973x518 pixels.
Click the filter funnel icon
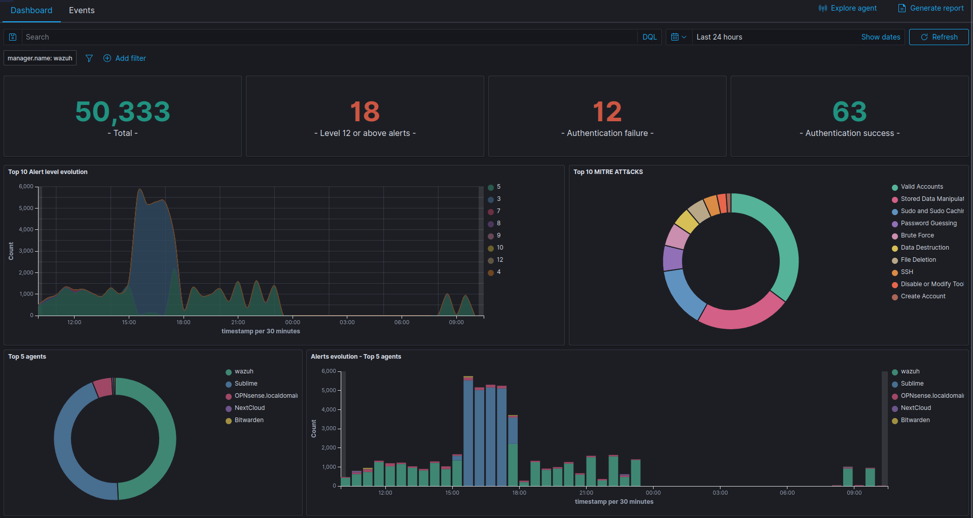(x=89, y=58)
